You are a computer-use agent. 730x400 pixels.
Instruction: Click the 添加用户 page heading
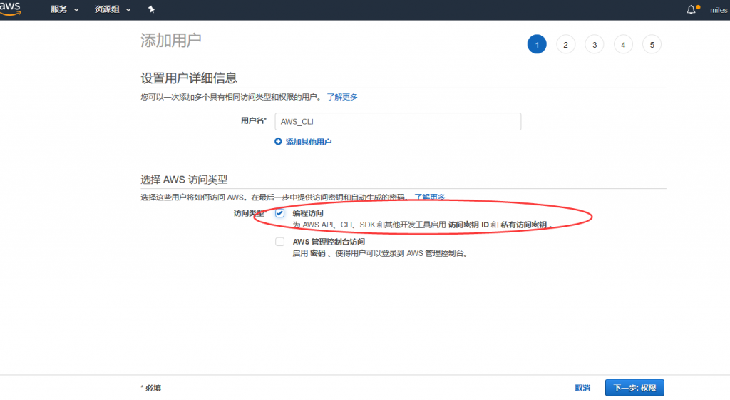coord(171,41)
